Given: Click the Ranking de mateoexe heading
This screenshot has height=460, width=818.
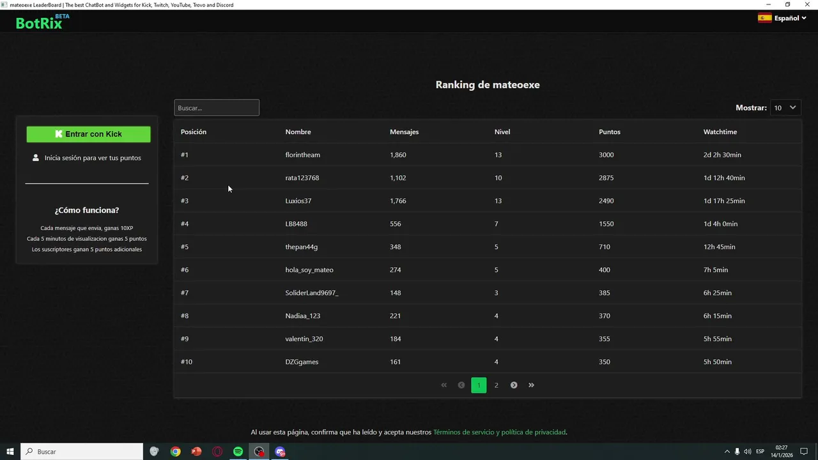Looking at the screenshot, I should [488, 84].
